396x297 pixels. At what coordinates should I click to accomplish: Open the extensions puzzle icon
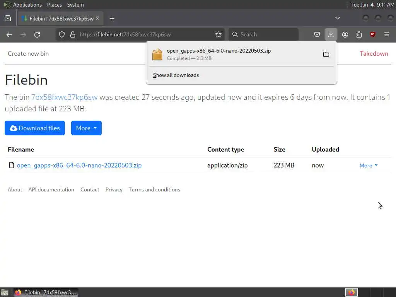(x=359, y=34)
